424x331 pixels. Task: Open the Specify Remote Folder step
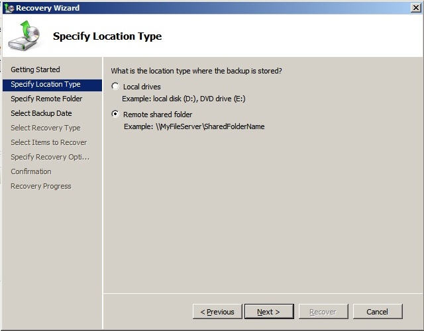tap(46, 99)
